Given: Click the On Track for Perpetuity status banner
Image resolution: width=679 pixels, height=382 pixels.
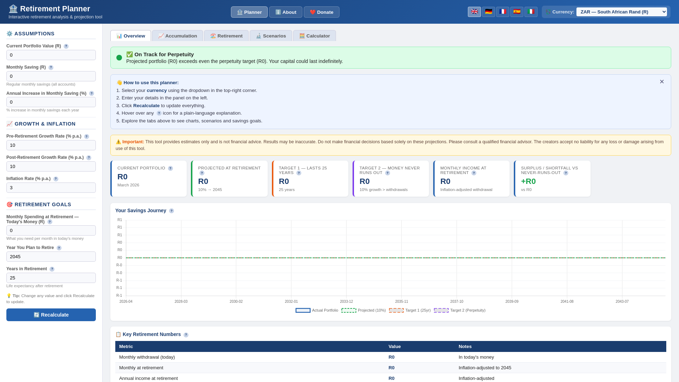Looking at the screenshot, I should 391,58.
